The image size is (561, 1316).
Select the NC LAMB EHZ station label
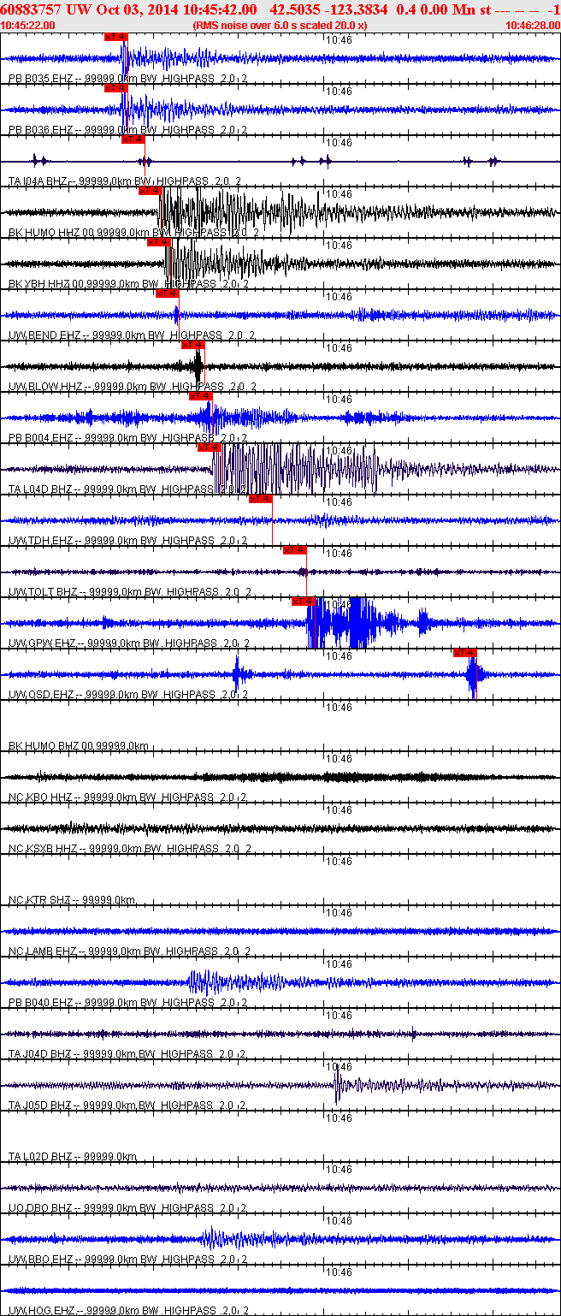pos(129,951)
